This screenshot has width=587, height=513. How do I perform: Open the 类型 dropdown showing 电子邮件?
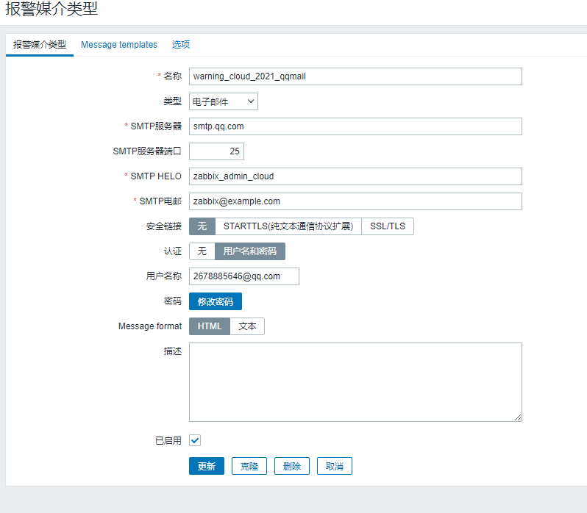pos(224,101)
